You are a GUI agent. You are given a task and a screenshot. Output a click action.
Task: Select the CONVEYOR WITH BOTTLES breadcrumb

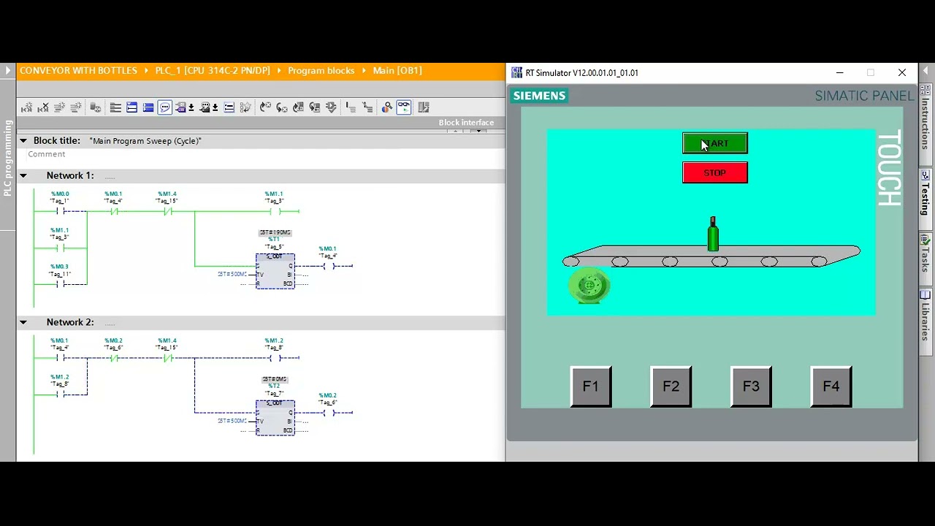coord(78,71)
